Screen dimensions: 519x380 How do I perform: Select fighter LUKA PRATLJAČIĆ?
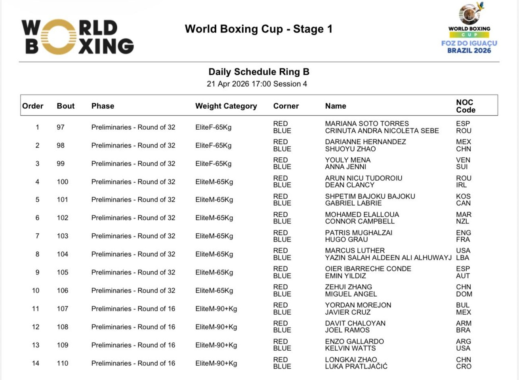tap(356, 367)
